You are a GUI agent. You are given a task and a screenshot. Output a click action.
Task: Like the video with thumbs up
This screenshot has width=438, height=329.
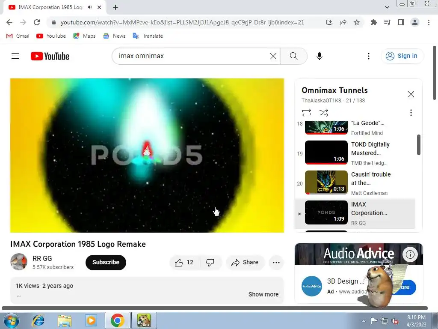[x=184, y=263]
